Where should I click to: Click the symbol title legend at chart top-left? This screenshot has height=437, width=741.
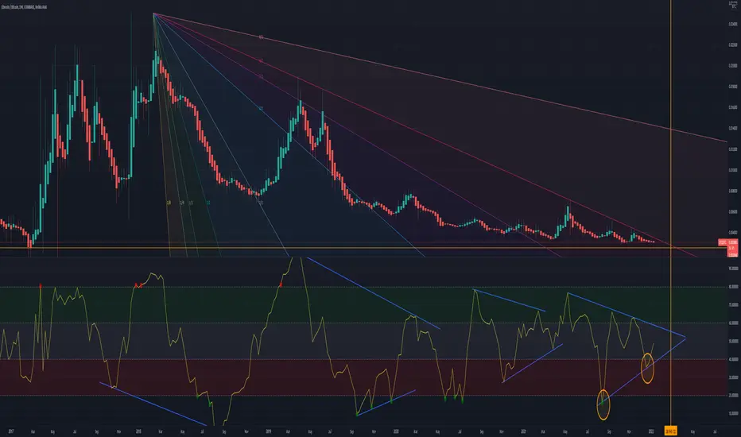[x=24, y=7]
